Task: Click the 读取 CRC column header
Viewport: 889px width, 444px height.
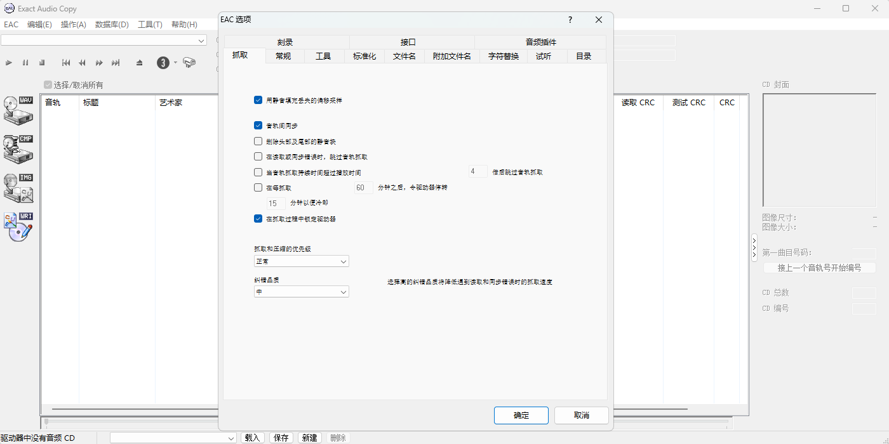Action: [638, 103]
